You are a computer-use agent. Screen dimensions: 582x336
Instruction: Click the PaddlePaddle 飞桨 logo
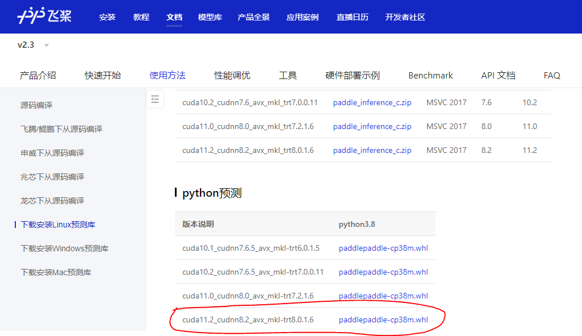point(44,16)
